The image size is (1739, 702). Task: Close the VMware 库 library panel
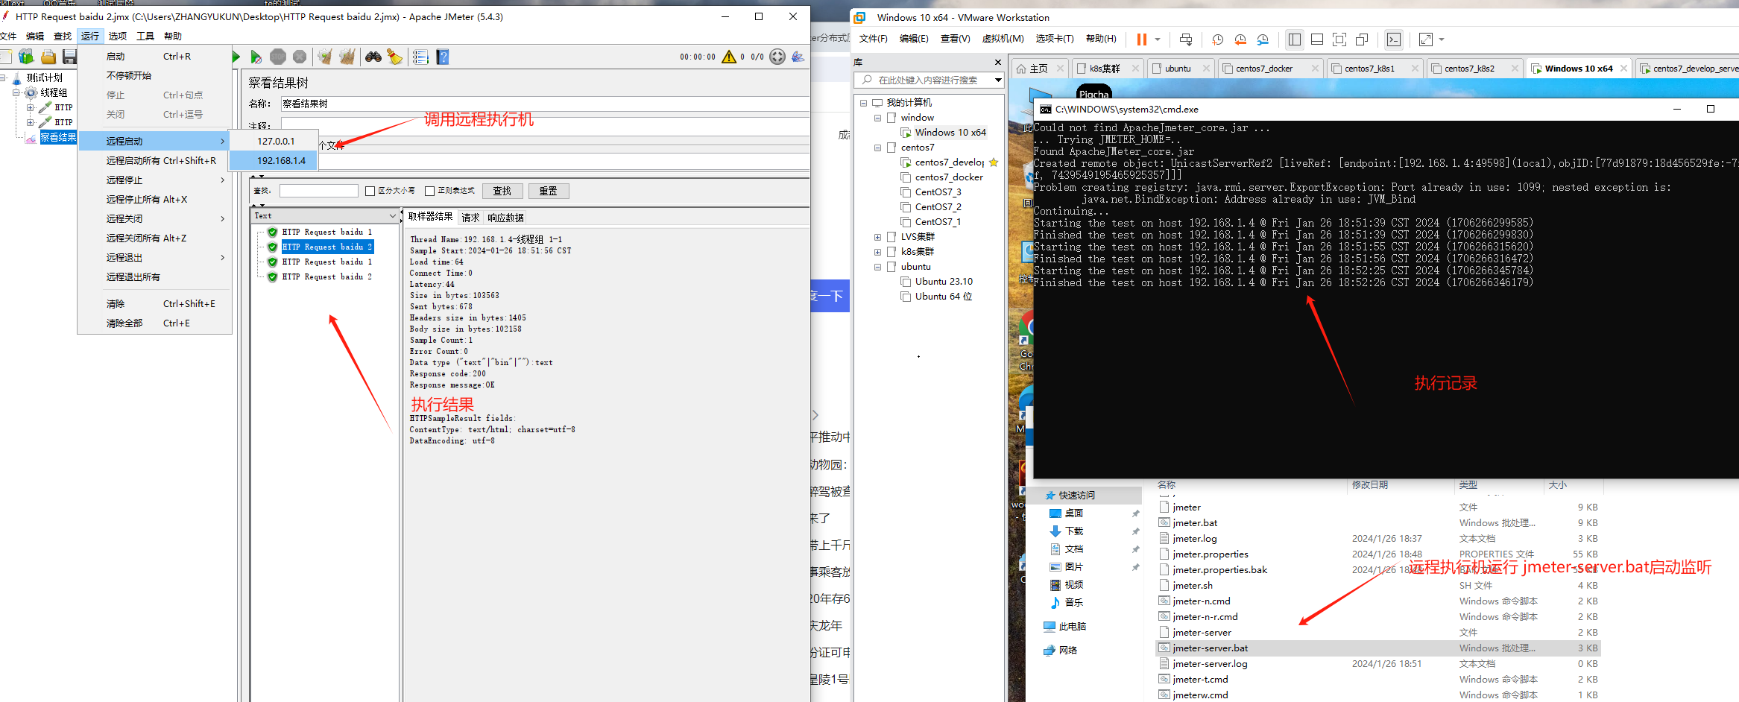point(998,62)
